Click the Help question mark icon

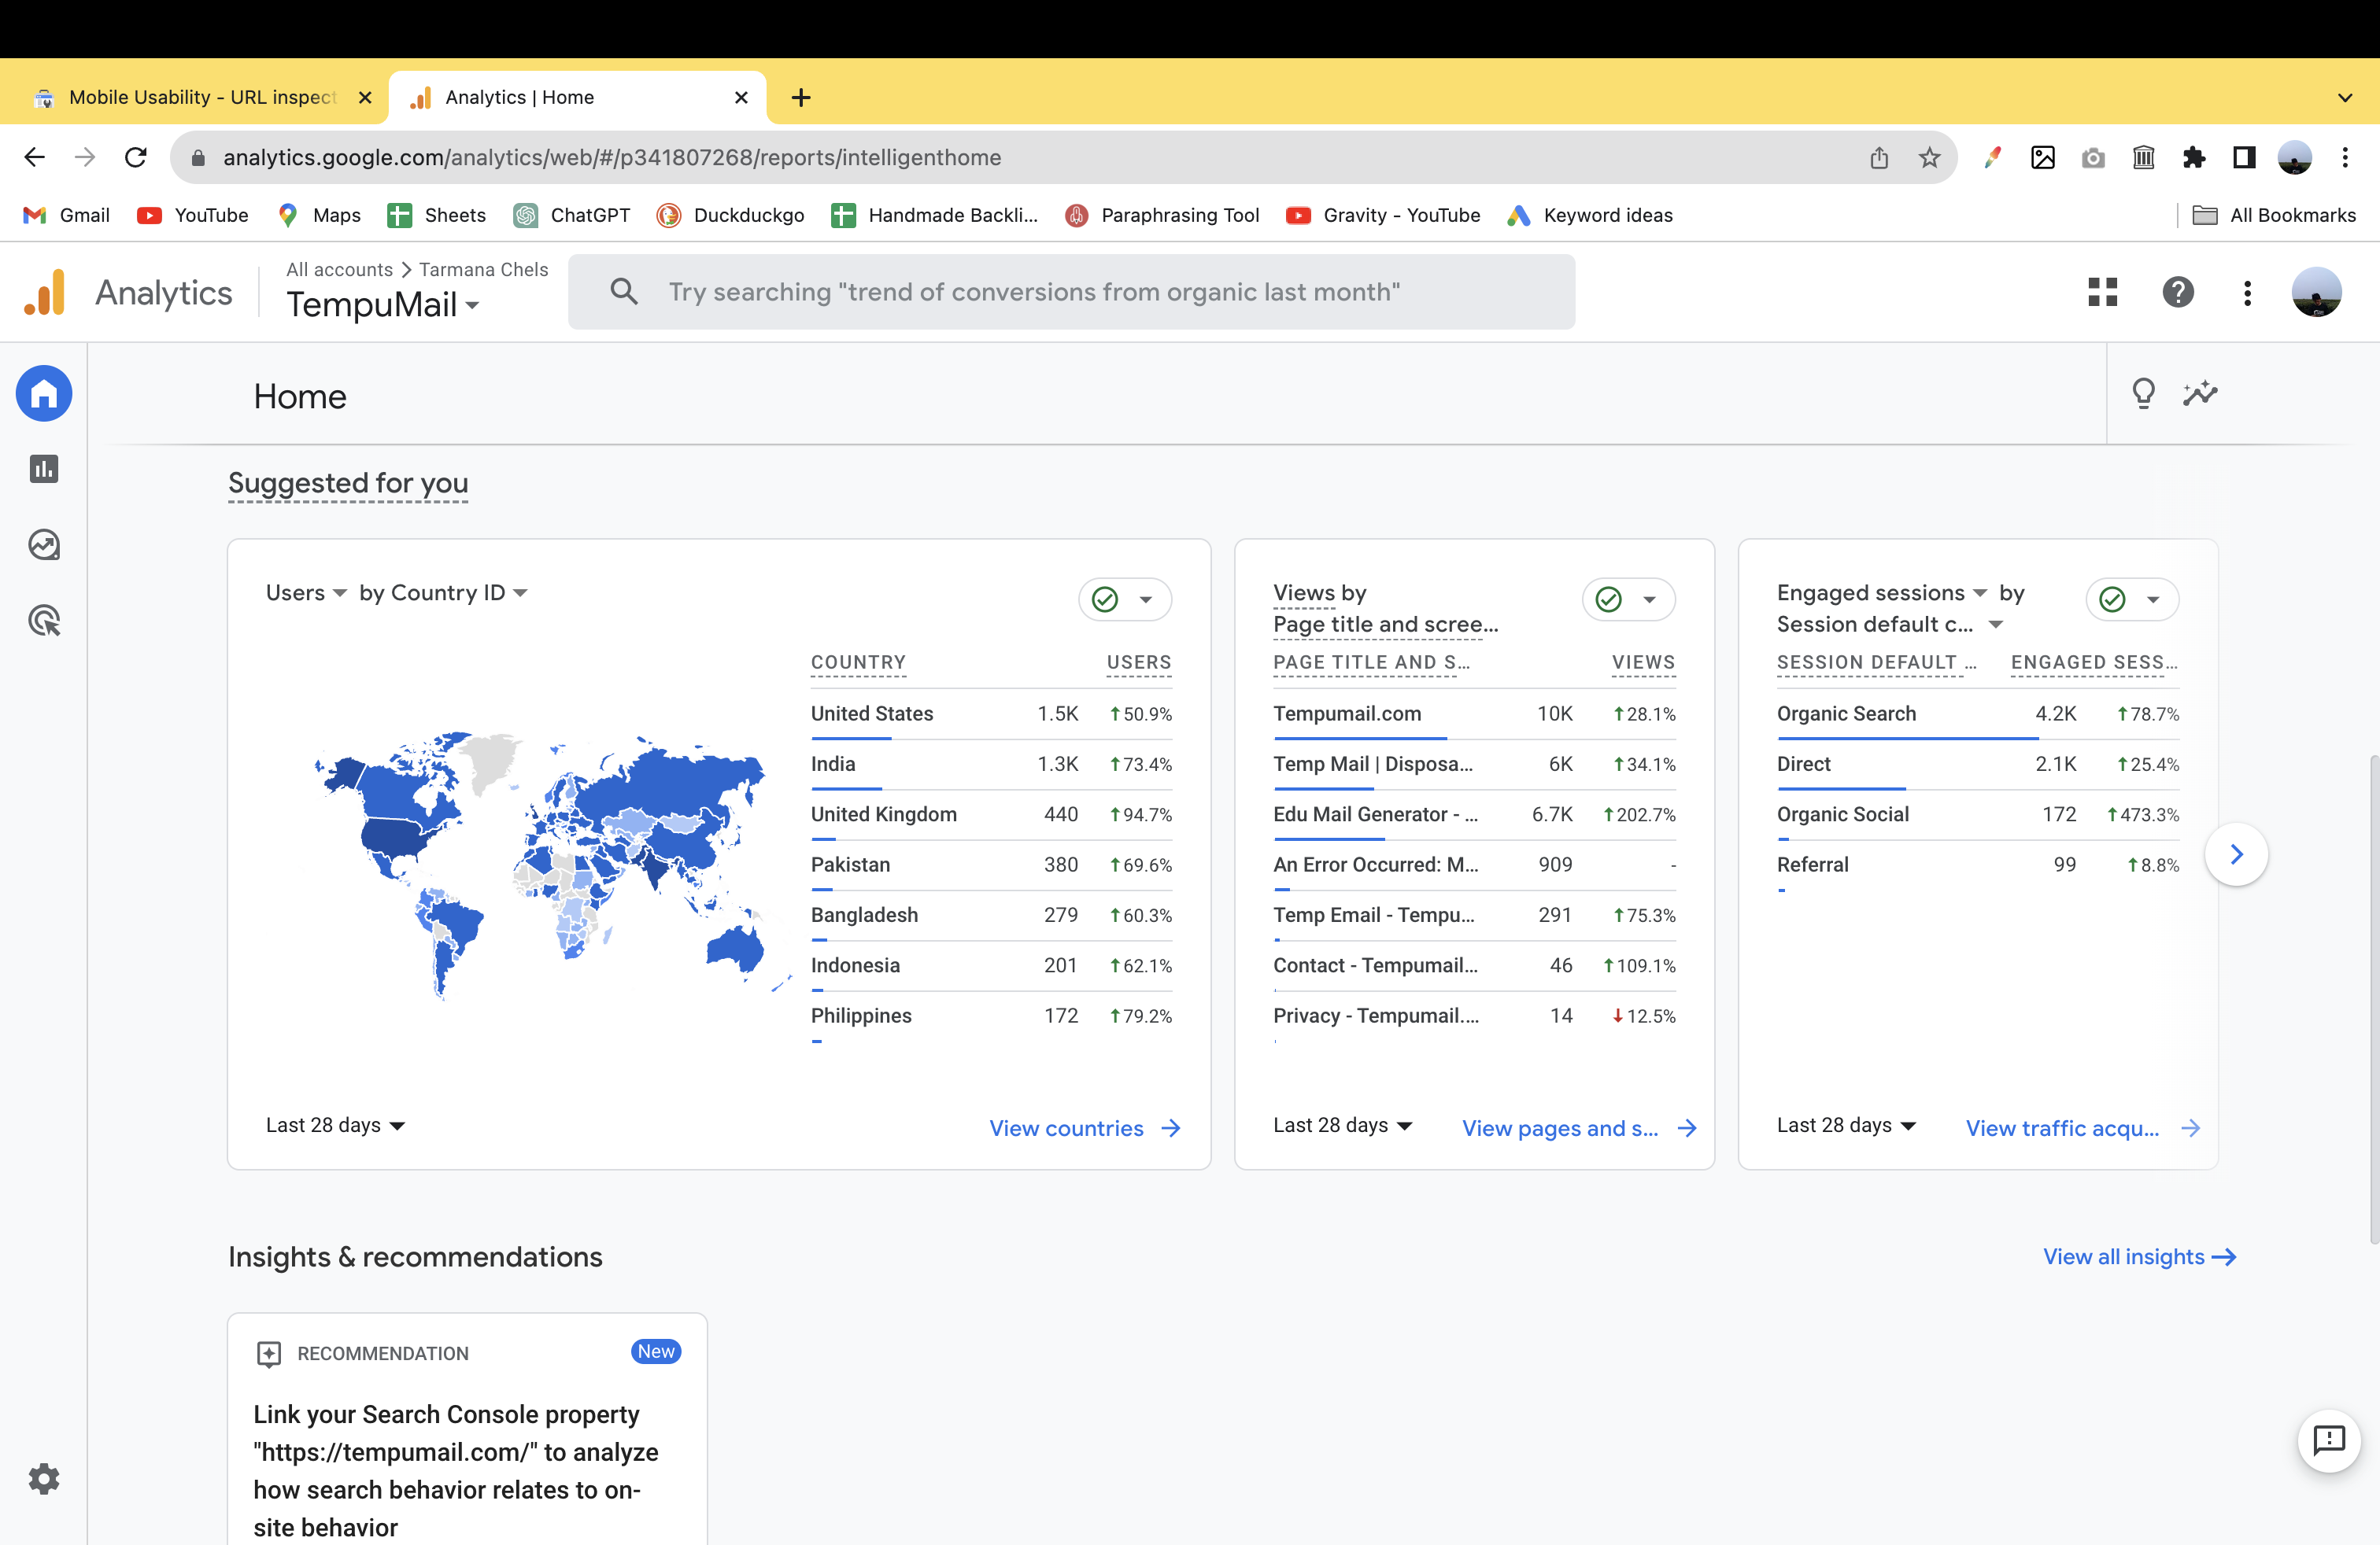click(x=2177, y=292)
